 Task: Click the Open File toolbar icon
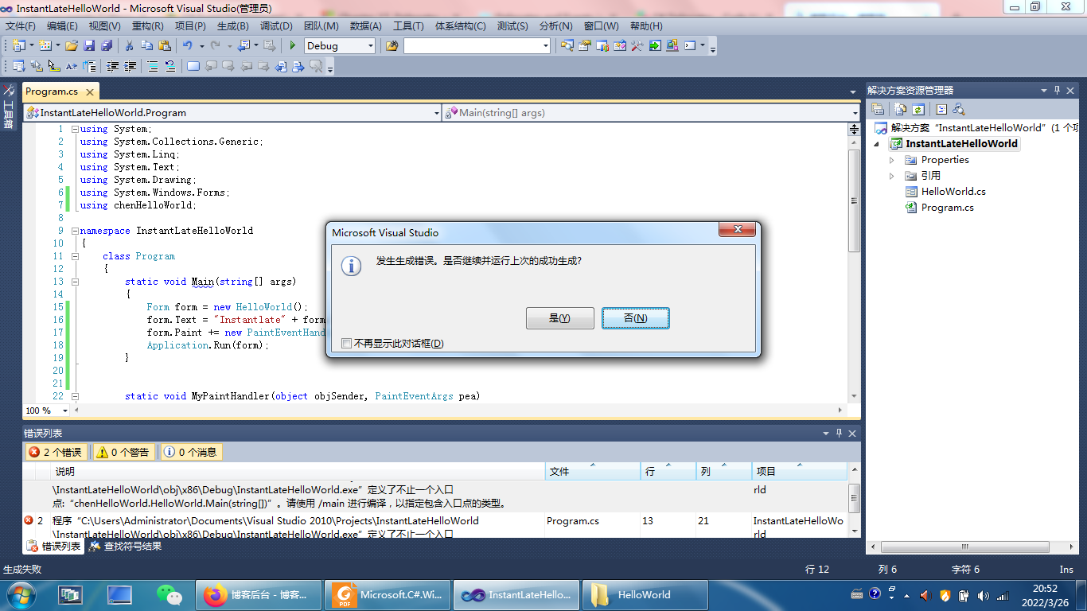click(72, 46)
